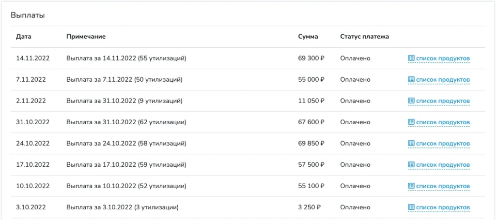Screen dimensions: 496x220
Task: Click 'Оплачено' status in 14.11.2022 row
Action: [x=355, y=59]
